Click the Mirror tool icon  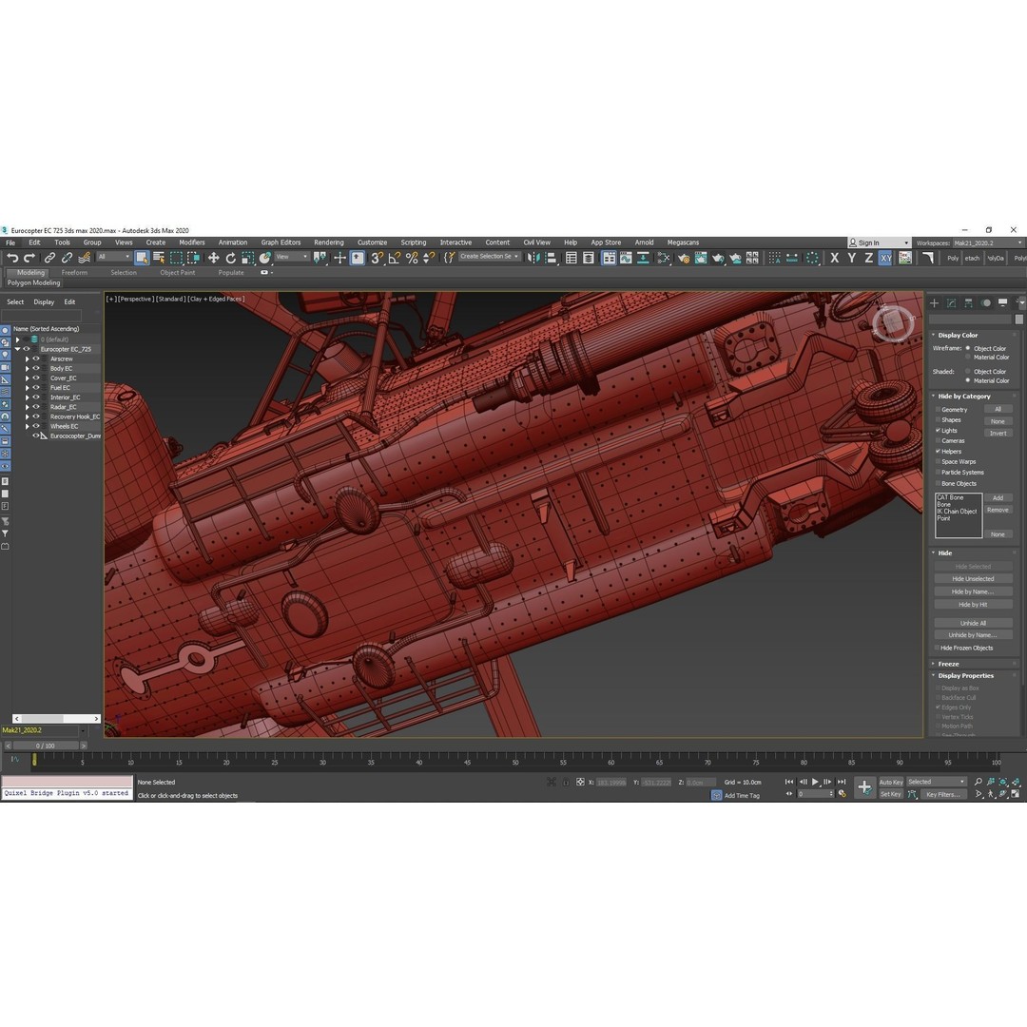(x=533, y=258)
